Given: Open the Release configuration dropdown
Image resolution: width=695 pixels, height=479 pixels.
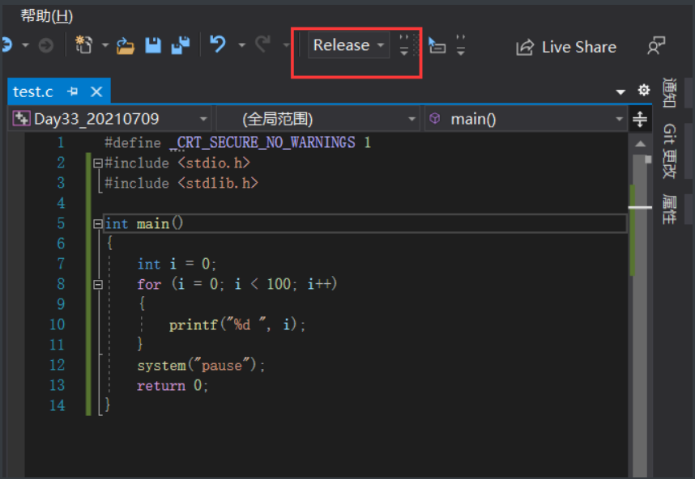Looking at the screenshot, I should (x=349, y=45).
